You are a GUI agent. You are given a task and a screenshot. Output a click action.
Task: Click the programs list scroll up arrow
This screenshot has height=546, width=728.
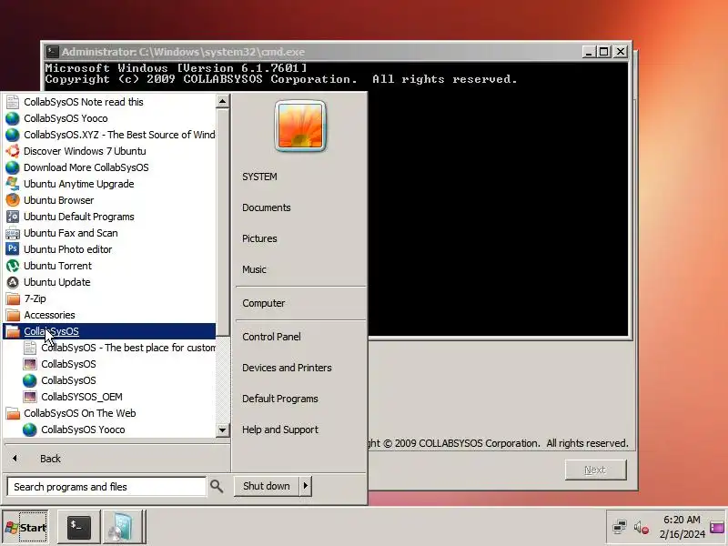[x=222, y=101]
